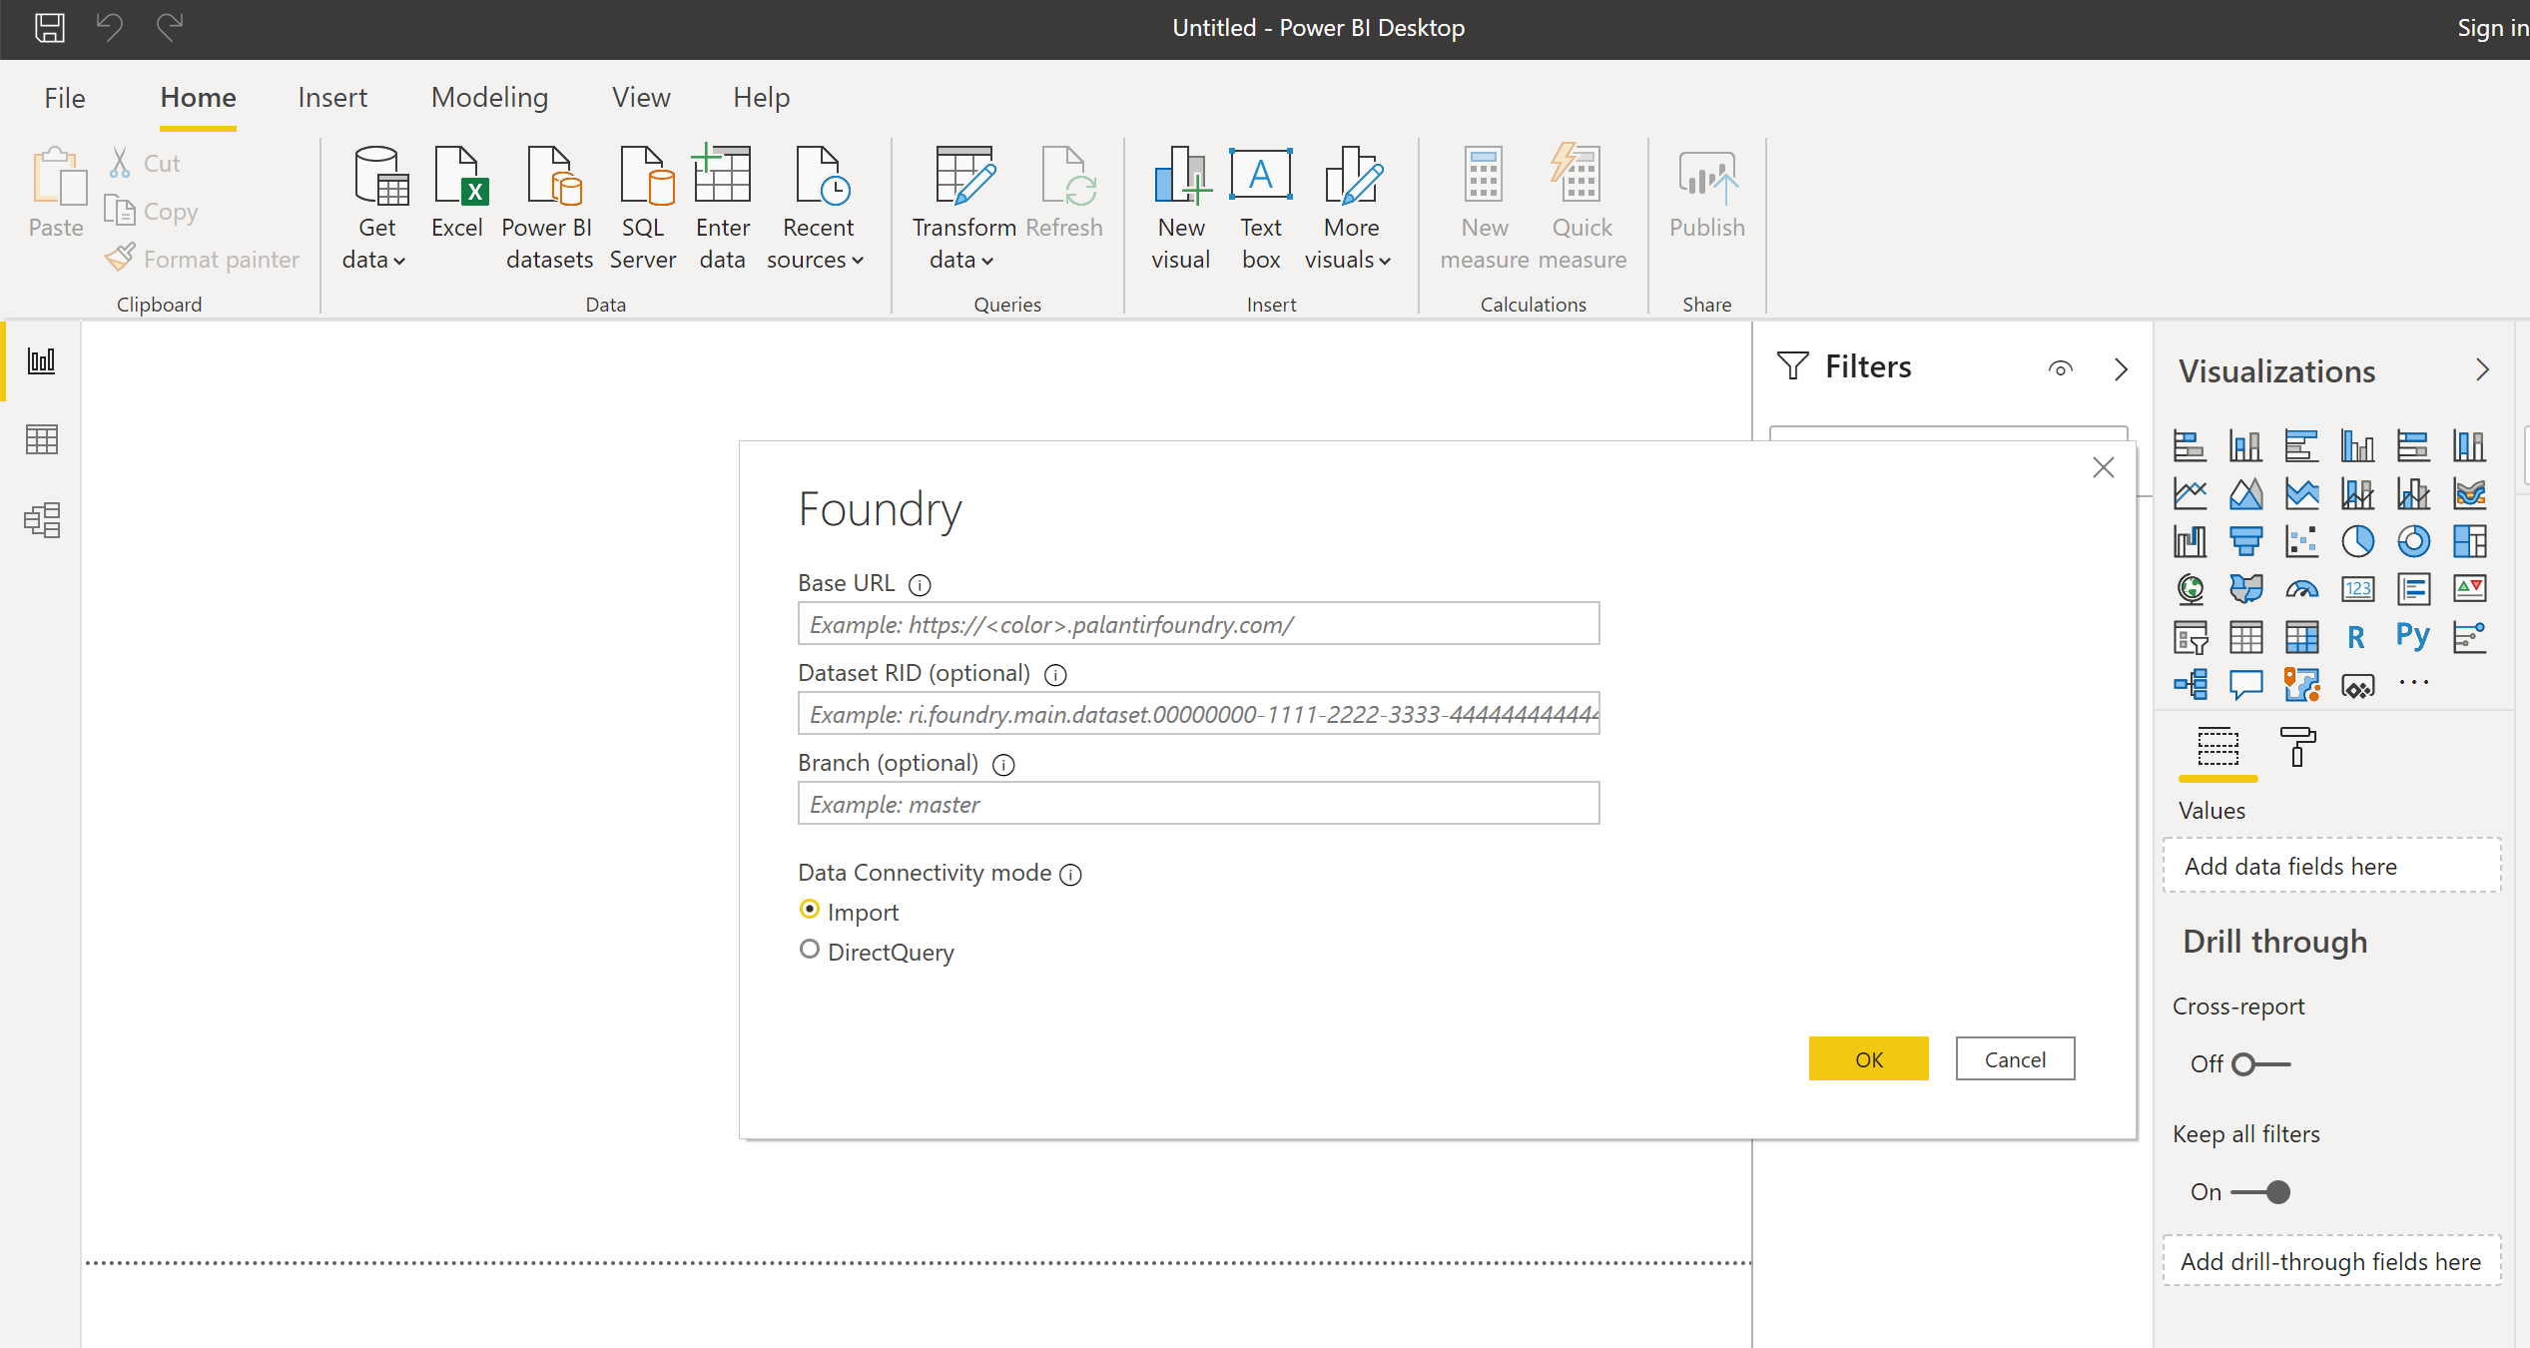The width and height of the screenshot is (2530, 1348).
Task: Select the Stacked bar chart visualization
Action: (2191, 445)
